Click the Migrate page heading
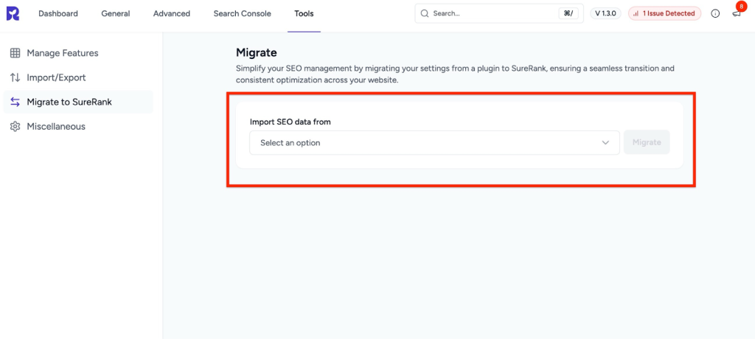This screenshot has height=339, width=755. (x=256, y=52)
